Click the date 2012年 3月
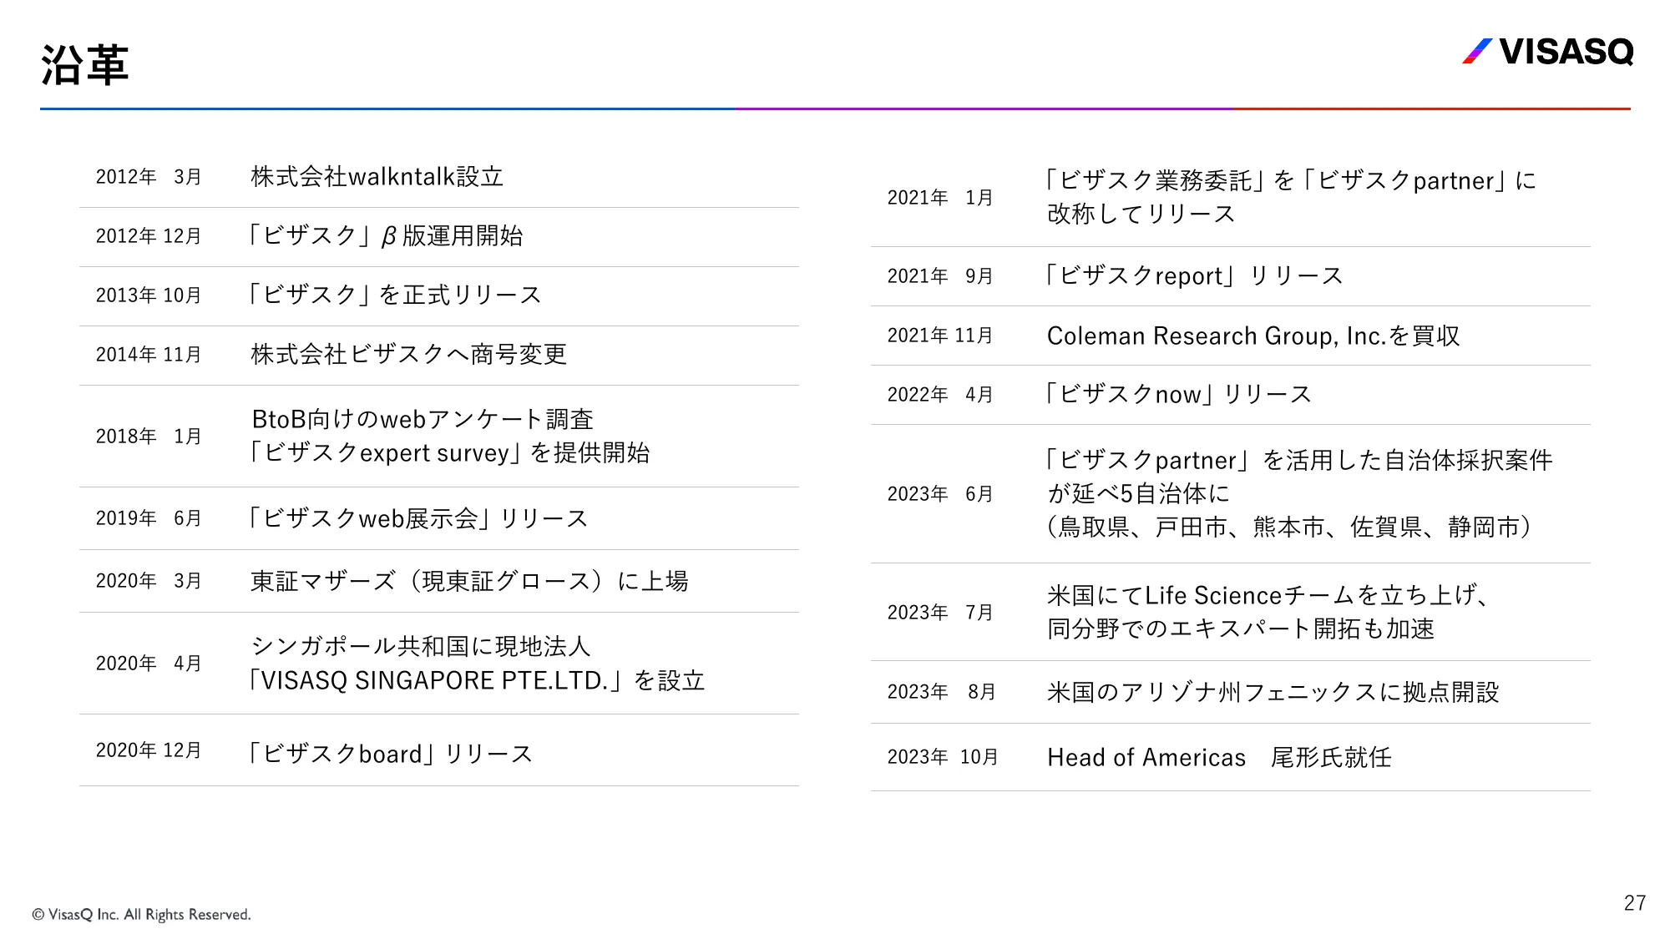1670x939 pixels. [149, 177]
